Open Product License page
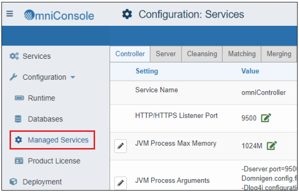 click(x=54, y=161)
